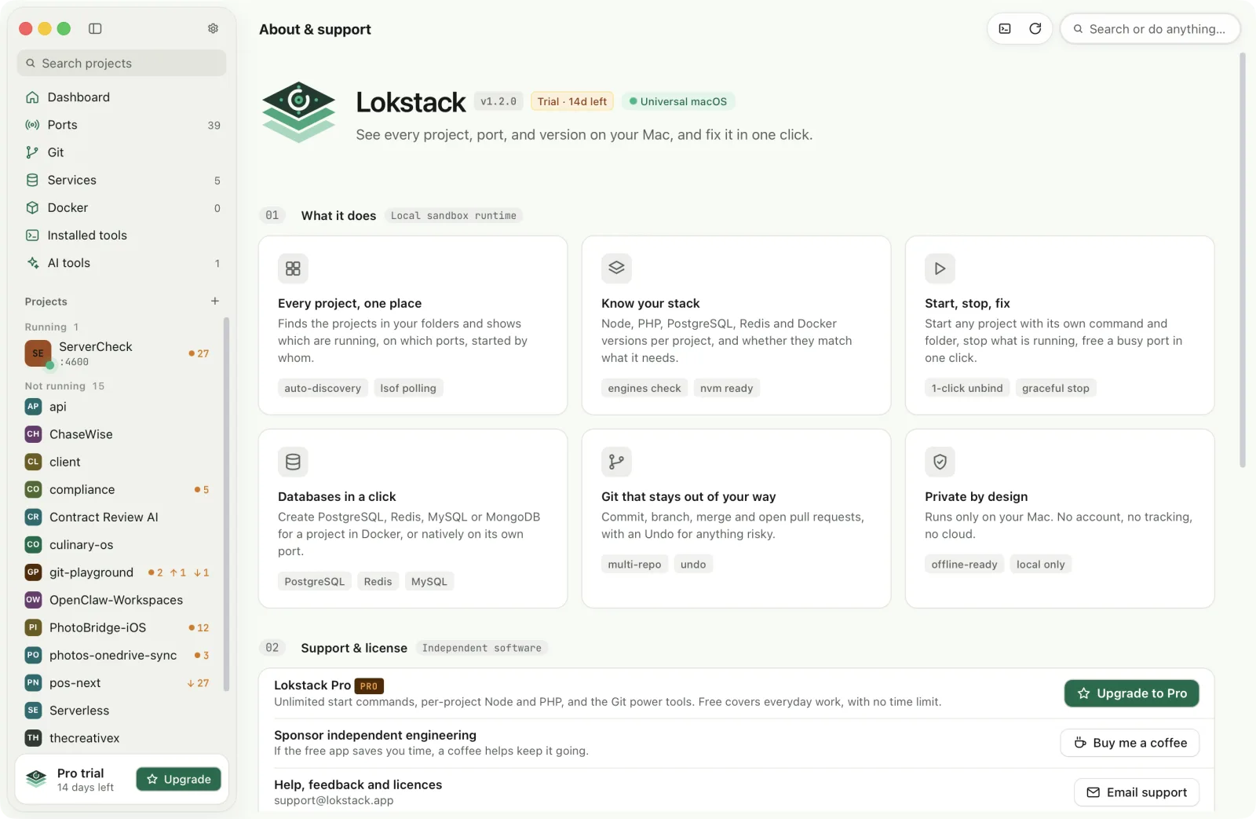This screenshot has height=819, width=1256.
Task: Select the compliance project
Action: tap(119, 489)
